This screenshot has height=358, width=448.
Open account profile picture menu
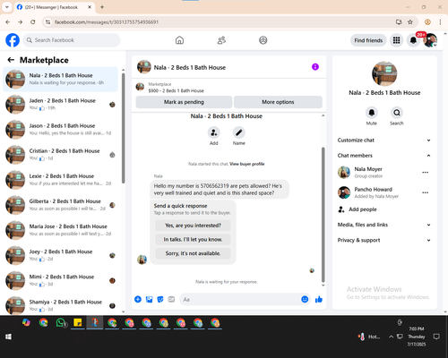point(430,40)
